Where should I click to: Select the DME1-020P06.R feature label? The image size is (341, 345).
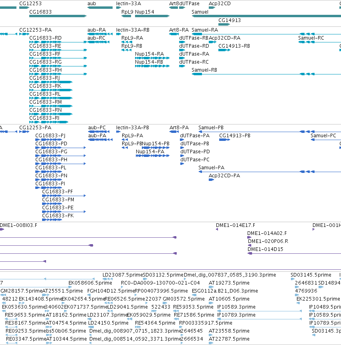(268, 241)
